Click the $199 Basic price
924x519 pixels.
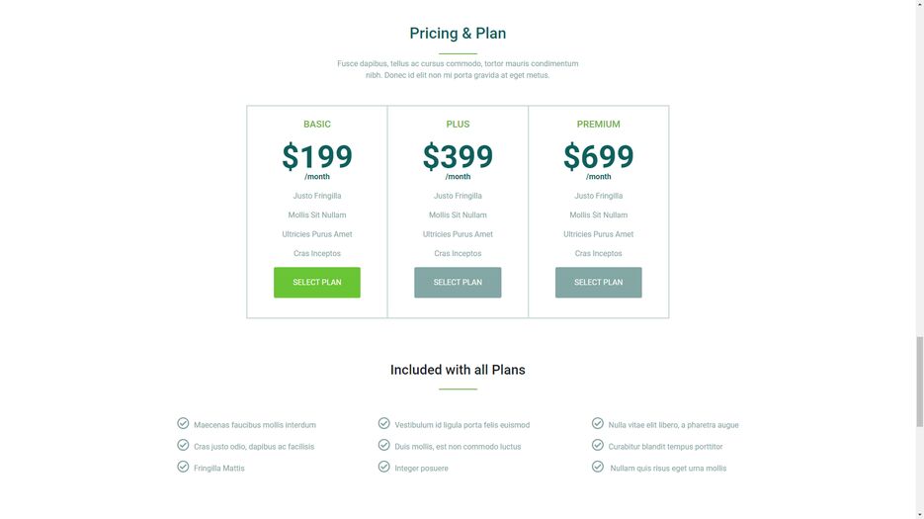317,156
